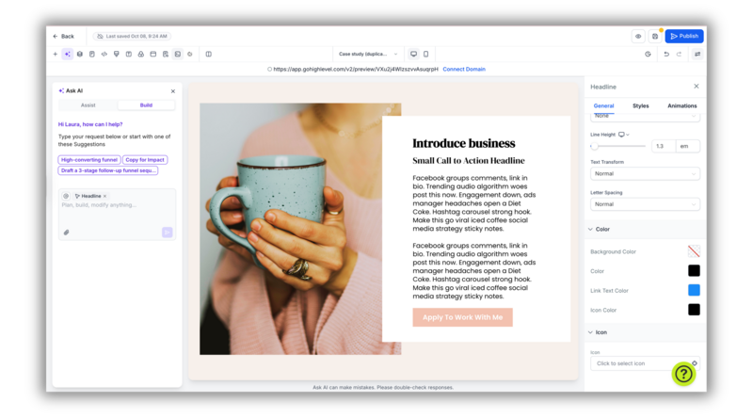Open the Case study page dropdown
The image size is (753, 418).
tap(368, 55)
